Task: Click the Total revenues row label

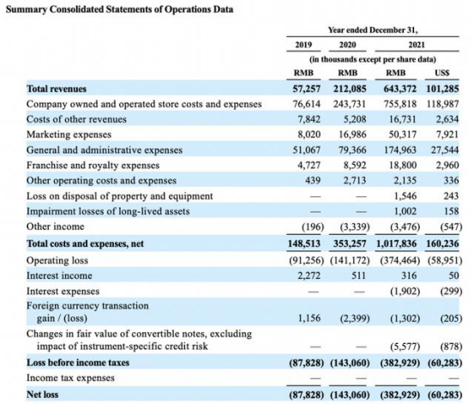Action: (x=57, y=88)
